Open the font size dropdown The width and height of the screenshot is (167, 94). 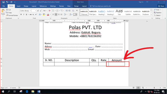tap(35, 11)
